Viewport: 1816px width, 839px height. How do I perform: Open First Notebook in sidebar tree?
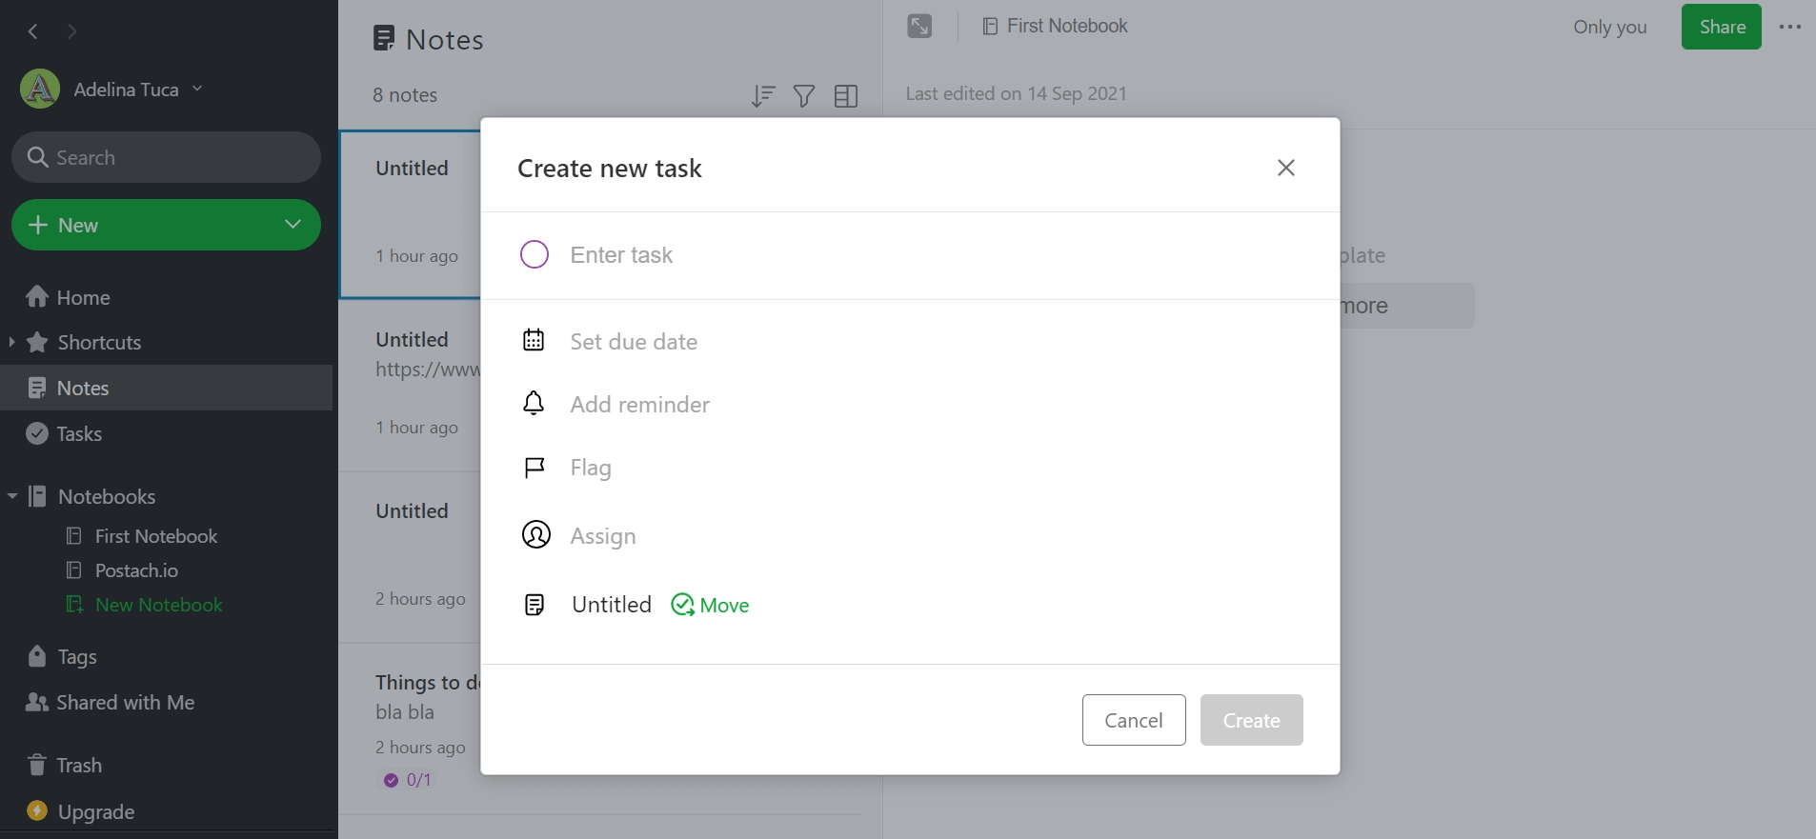coord(156,536)
